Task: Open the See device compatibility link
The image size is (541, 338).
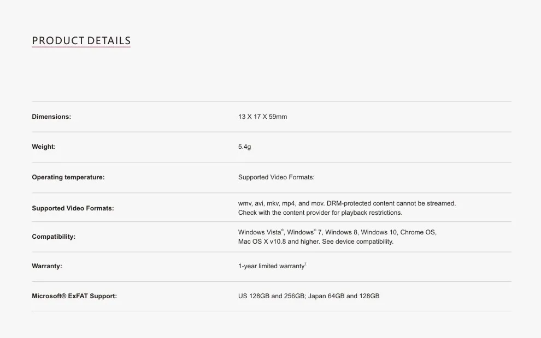Action: pyautogui.click(x=357, y=242)
